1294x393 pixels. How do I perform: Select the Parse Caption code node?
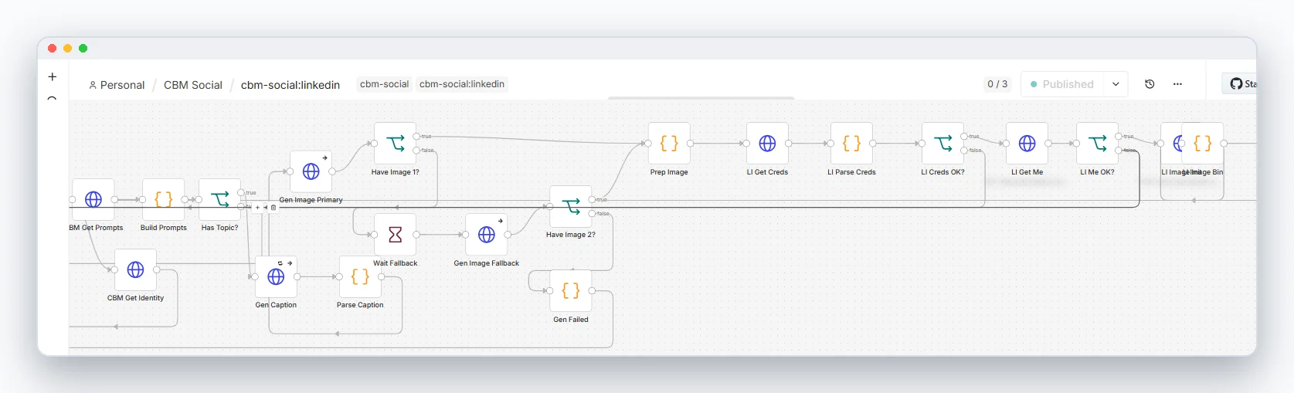(x=361, y=276)
